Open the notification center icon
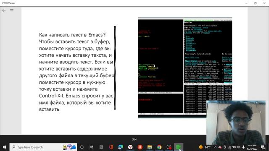This screenshot has height=151, width=269. point(263,147)
